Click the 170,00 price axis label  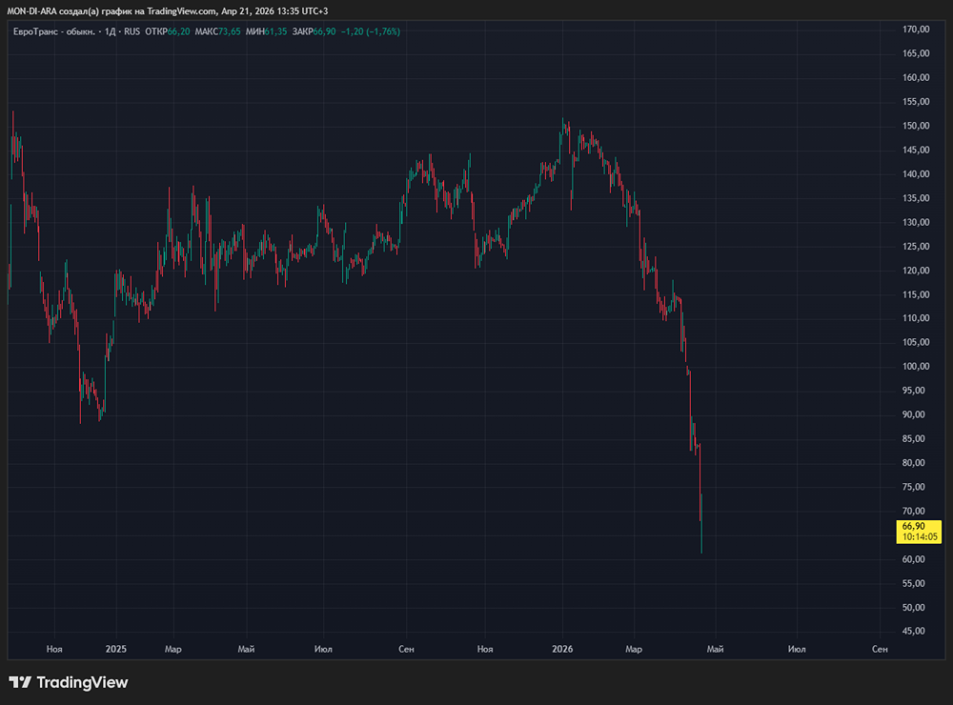pos(916,30)
